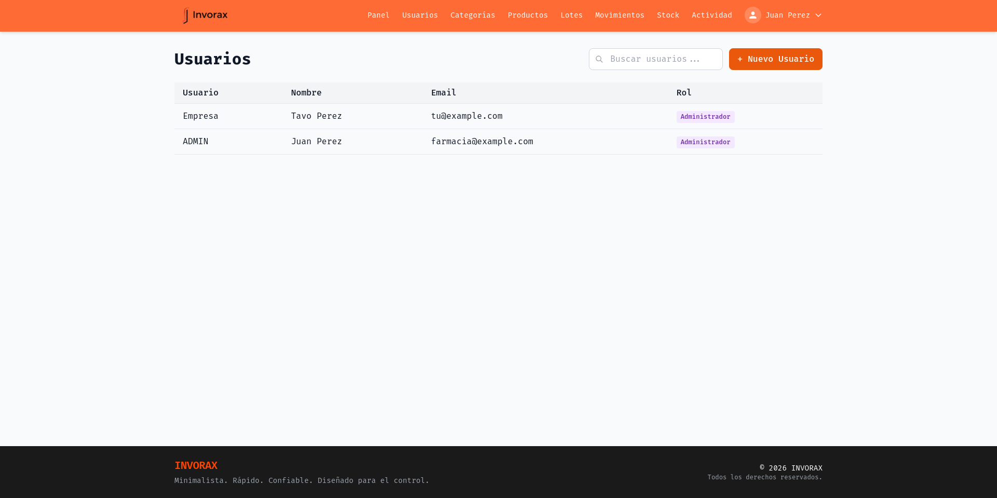Select the ADMIN user row

pos(195,142)
